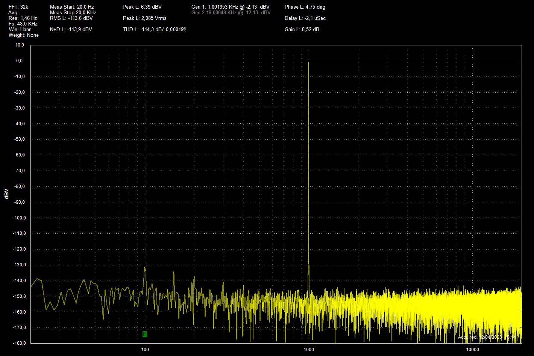
Task: Click the 10,0 y-axis label
Action: 20,45
